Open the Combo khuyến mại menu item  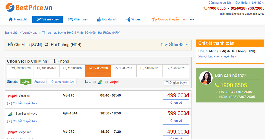(168, 19)
